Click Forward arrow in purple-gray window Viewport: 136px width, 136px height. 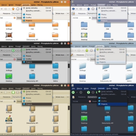[x=81, y=9]
